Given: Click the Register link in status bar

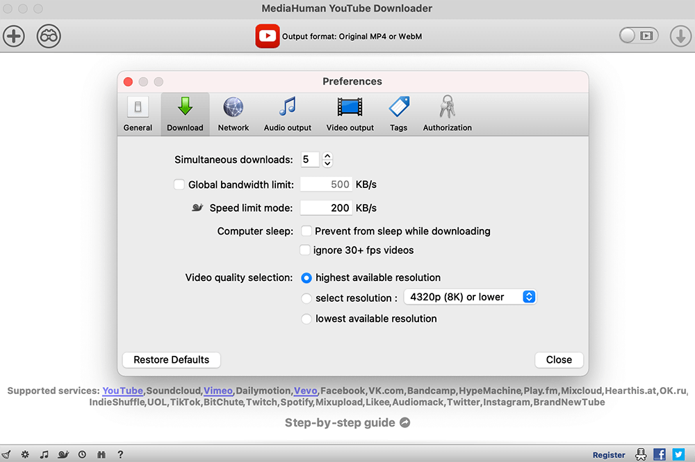Looking at the screenshot, I should click(x=609, y=455).
